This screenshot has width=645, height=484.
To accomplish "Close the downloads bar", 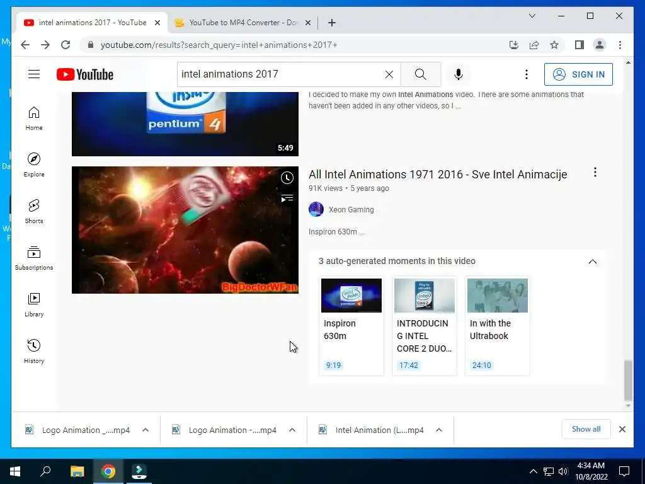I will point(622,429).
